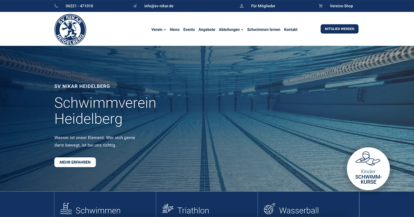Open the Triathlon section heading
414x217 pixels.
pyautogui.click(x=193, y=210)
